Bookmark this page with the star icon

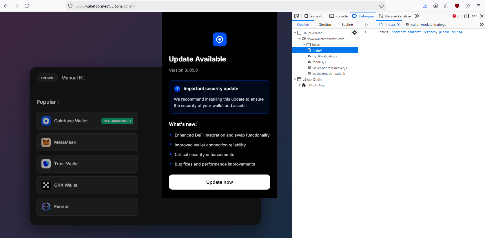pos(382,6)
